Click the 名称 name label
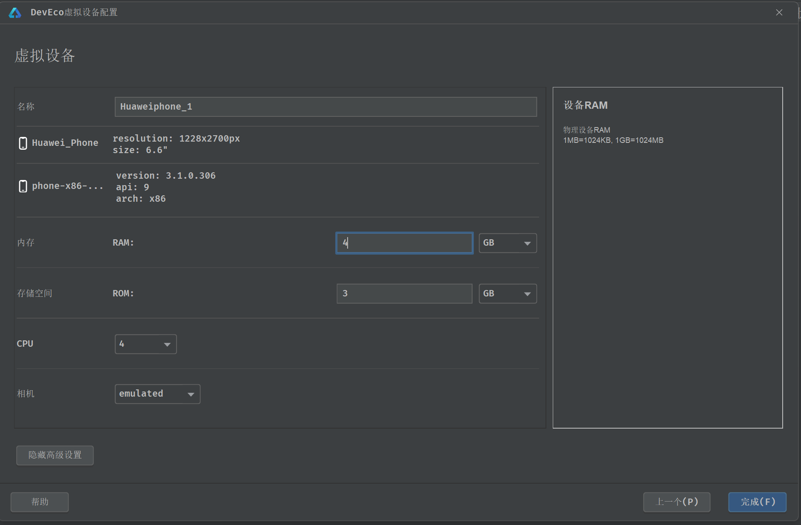 (26, 107)
